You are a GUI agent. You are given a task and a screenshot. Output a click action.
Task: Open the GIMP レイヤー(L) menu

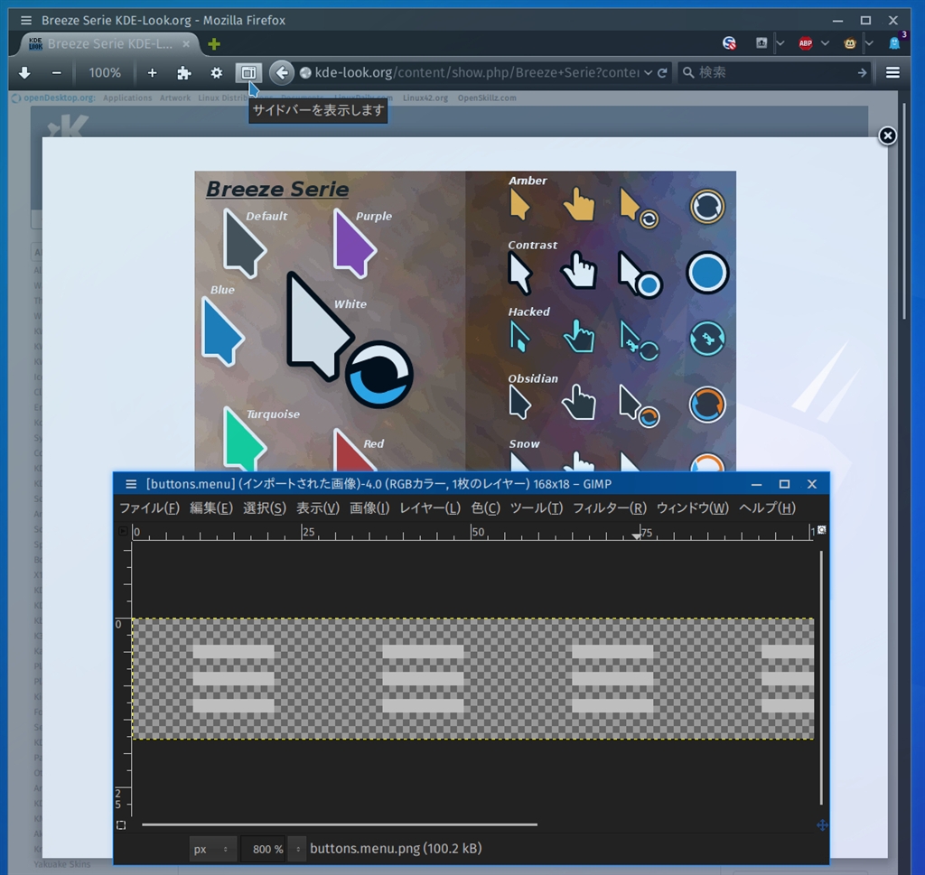click(430, 508)
